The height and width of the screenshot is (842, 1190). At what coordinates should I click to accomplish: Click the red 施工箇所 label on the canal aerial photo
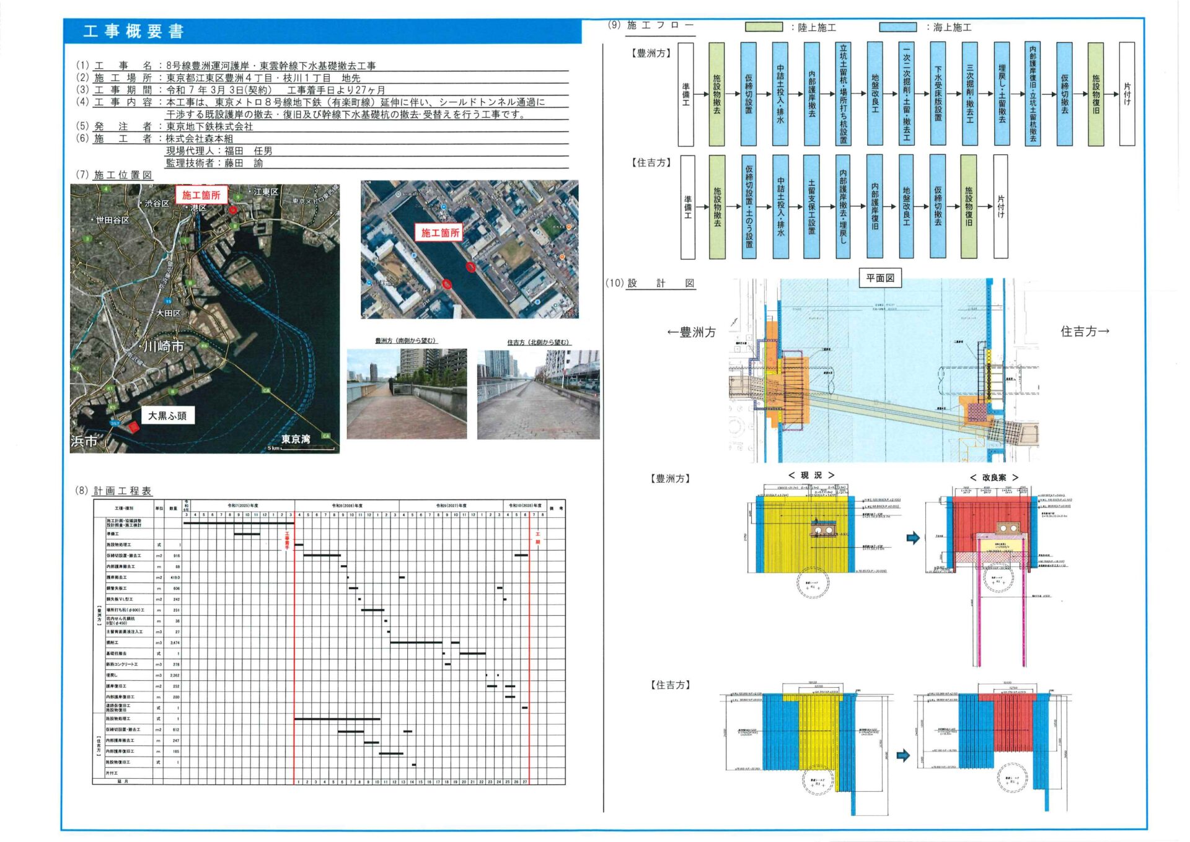[439, 232]
